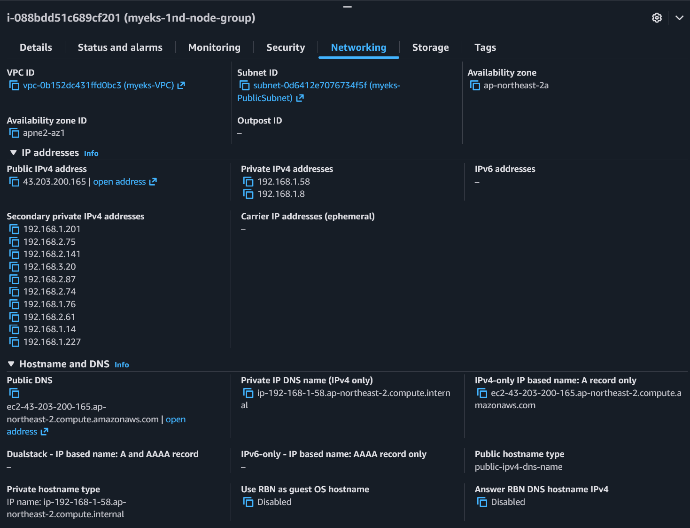Copy the Subnet ID to clipboard

pyautogui.click(x=245, y=85)
